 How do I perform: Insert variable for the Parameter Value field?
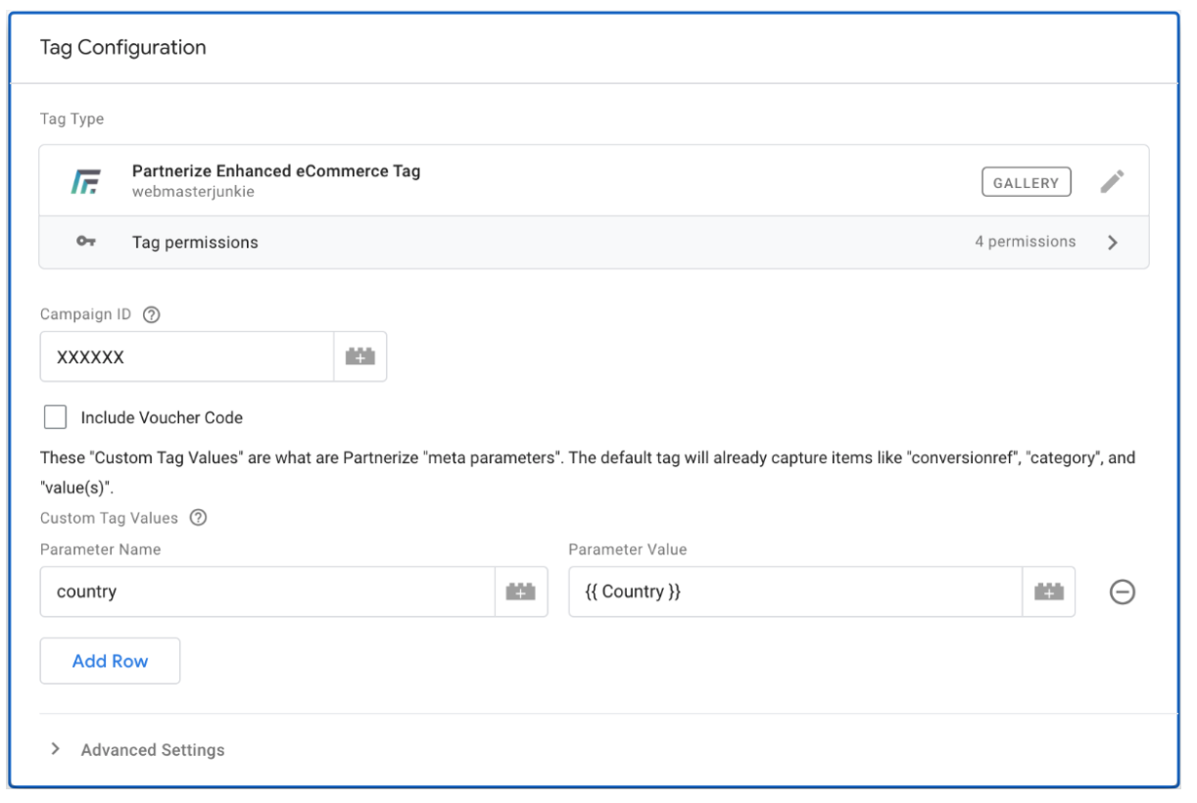1049,591
